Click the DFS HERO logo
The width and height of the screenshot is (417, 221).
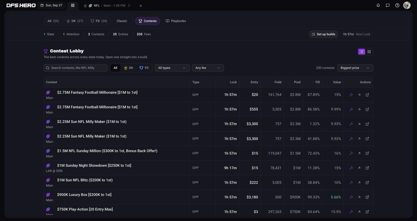tap(21, 6)
